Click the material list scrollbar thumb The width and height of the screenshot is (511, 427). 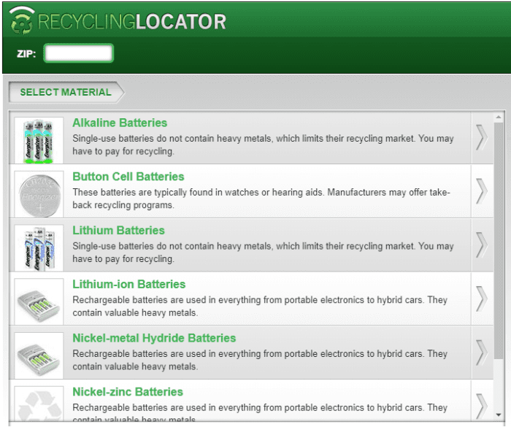pos(499,241)
